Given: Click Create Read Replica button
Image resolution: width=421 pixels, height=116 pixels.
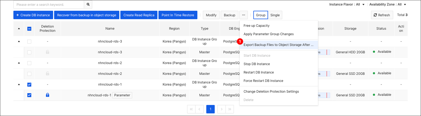Looking at the screenshot, I should point(139,15).
